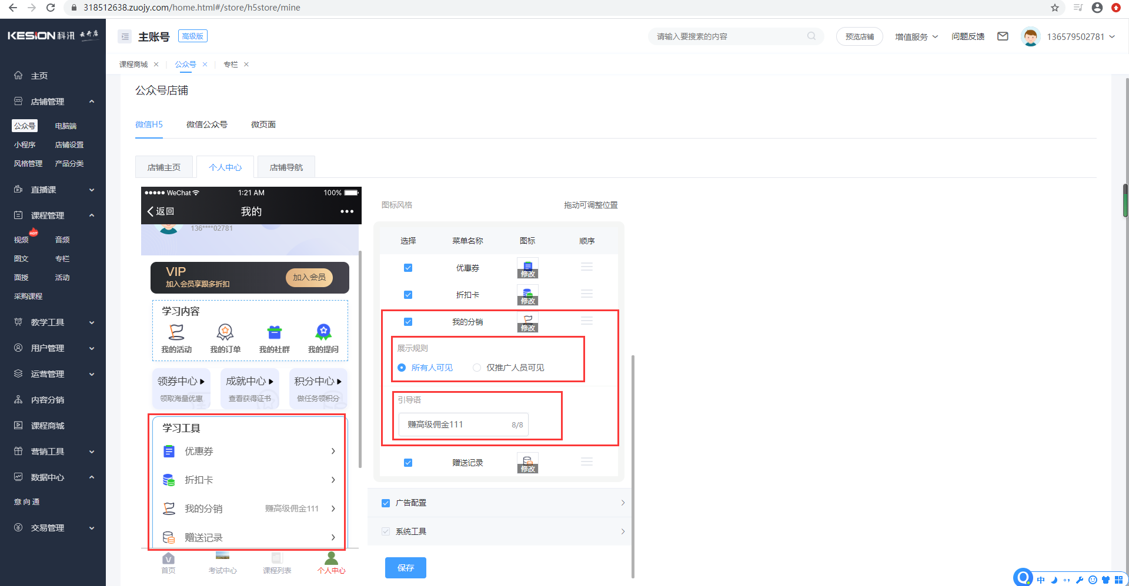Click the drag handle for 折扣卡 row
This screenshot has width=1129, height=586.
coord(586,294)
